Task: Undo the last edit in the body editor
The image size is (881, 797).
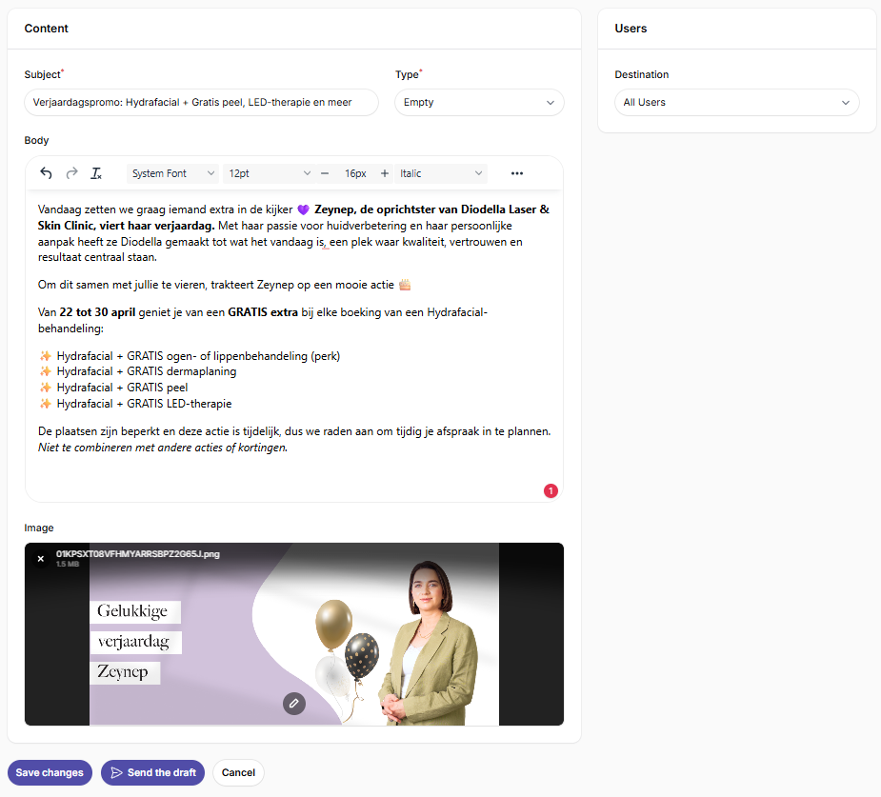Action: coord(46,173)
